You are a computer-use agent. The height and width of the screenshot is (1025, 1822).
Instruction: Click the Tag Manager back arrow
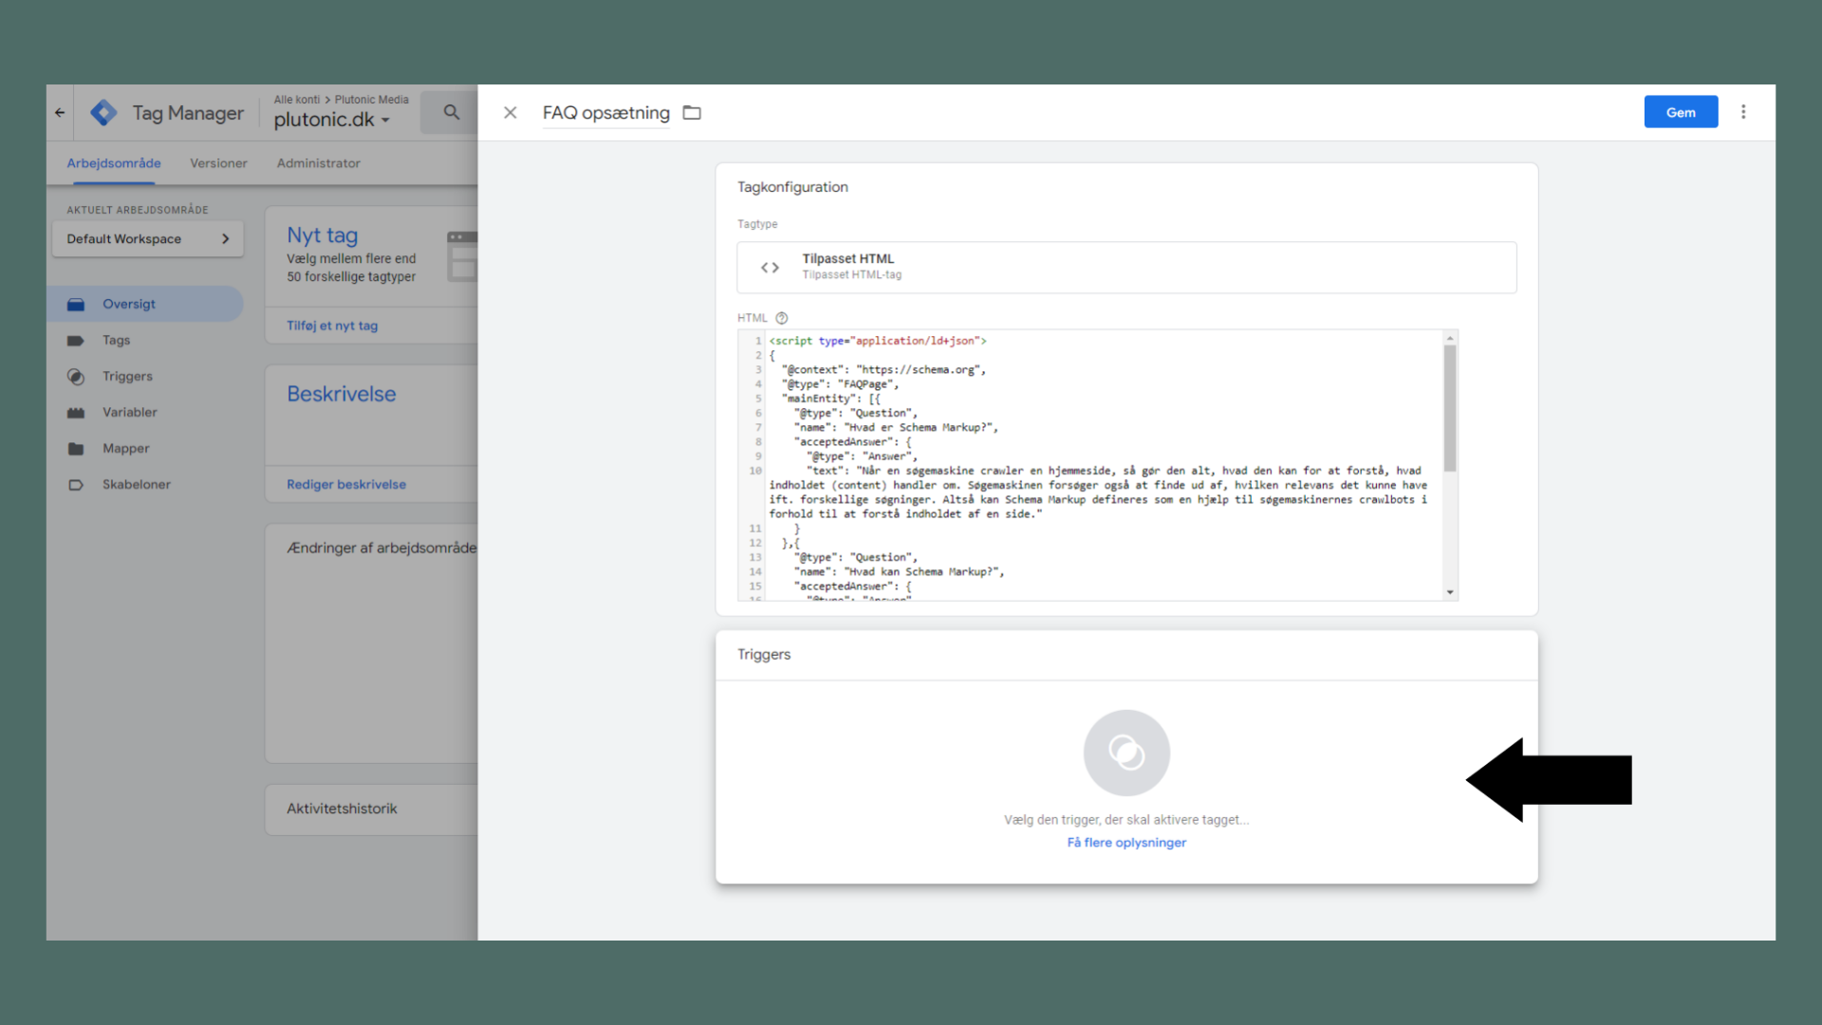(60, 113)
